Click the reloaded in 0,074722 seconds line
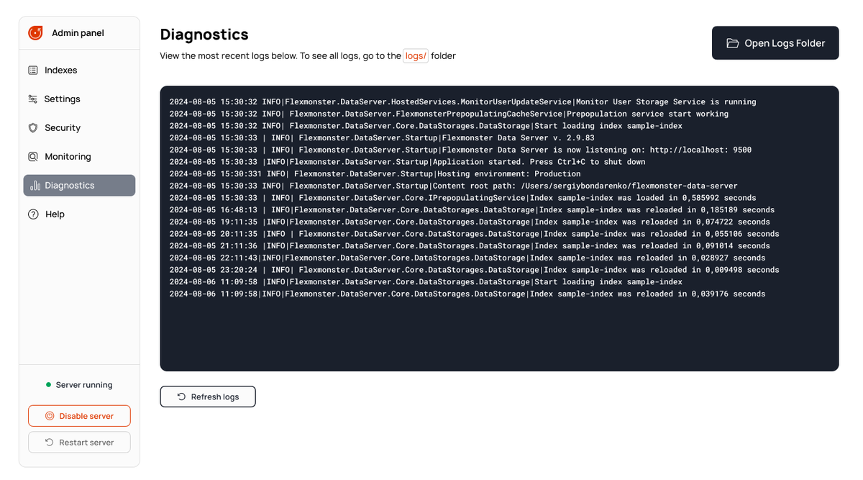The height and width of the screenshot is (480, 863). [x=470, y=222]
